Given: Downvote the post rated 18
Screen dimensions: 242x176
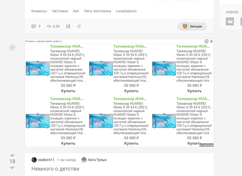Looking at the screenshot, I should (12, 168).
